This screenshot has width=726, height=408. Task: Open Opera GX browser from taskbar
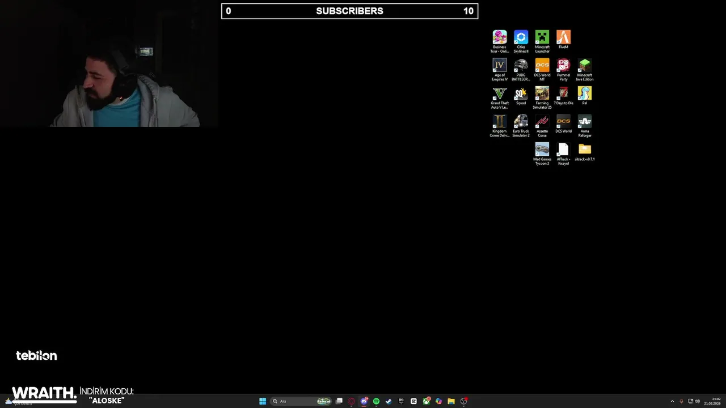point(352,401)
